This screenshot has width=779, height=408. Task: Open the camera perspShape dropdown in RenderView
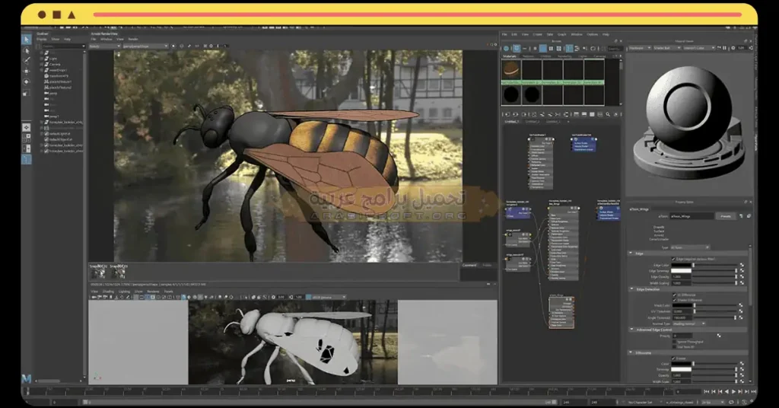point(145,46)
